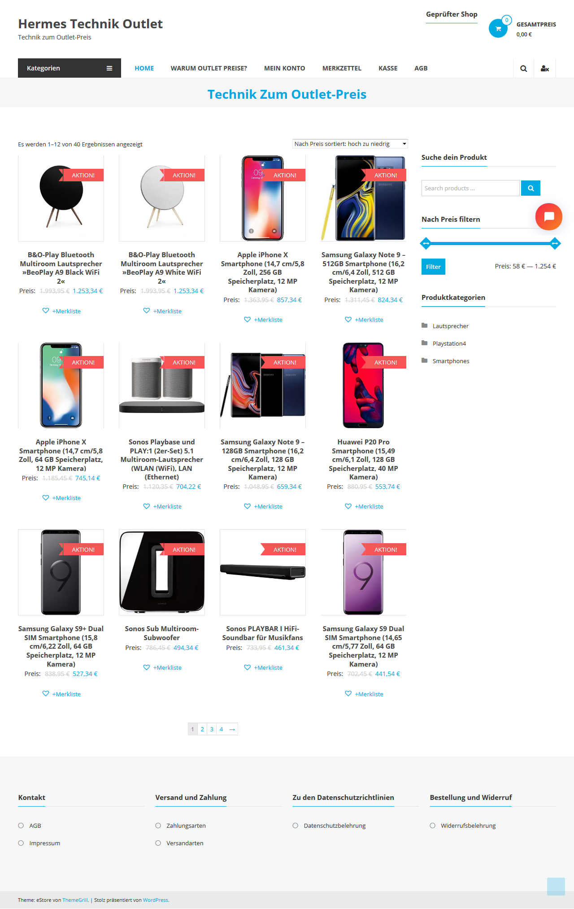Add Huawei P20 Pro to Merkliste

(364, 506)
